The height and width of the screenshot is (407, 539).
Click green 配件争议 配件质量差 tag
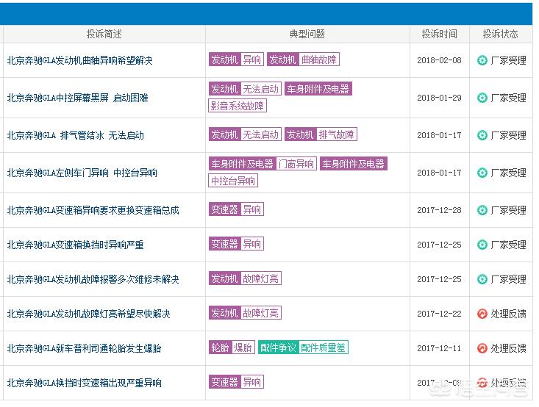(x=303, y=347)
